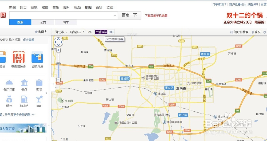Open the 文库 nav link
The image size is (267, 141).
click(x=110, y=7)
